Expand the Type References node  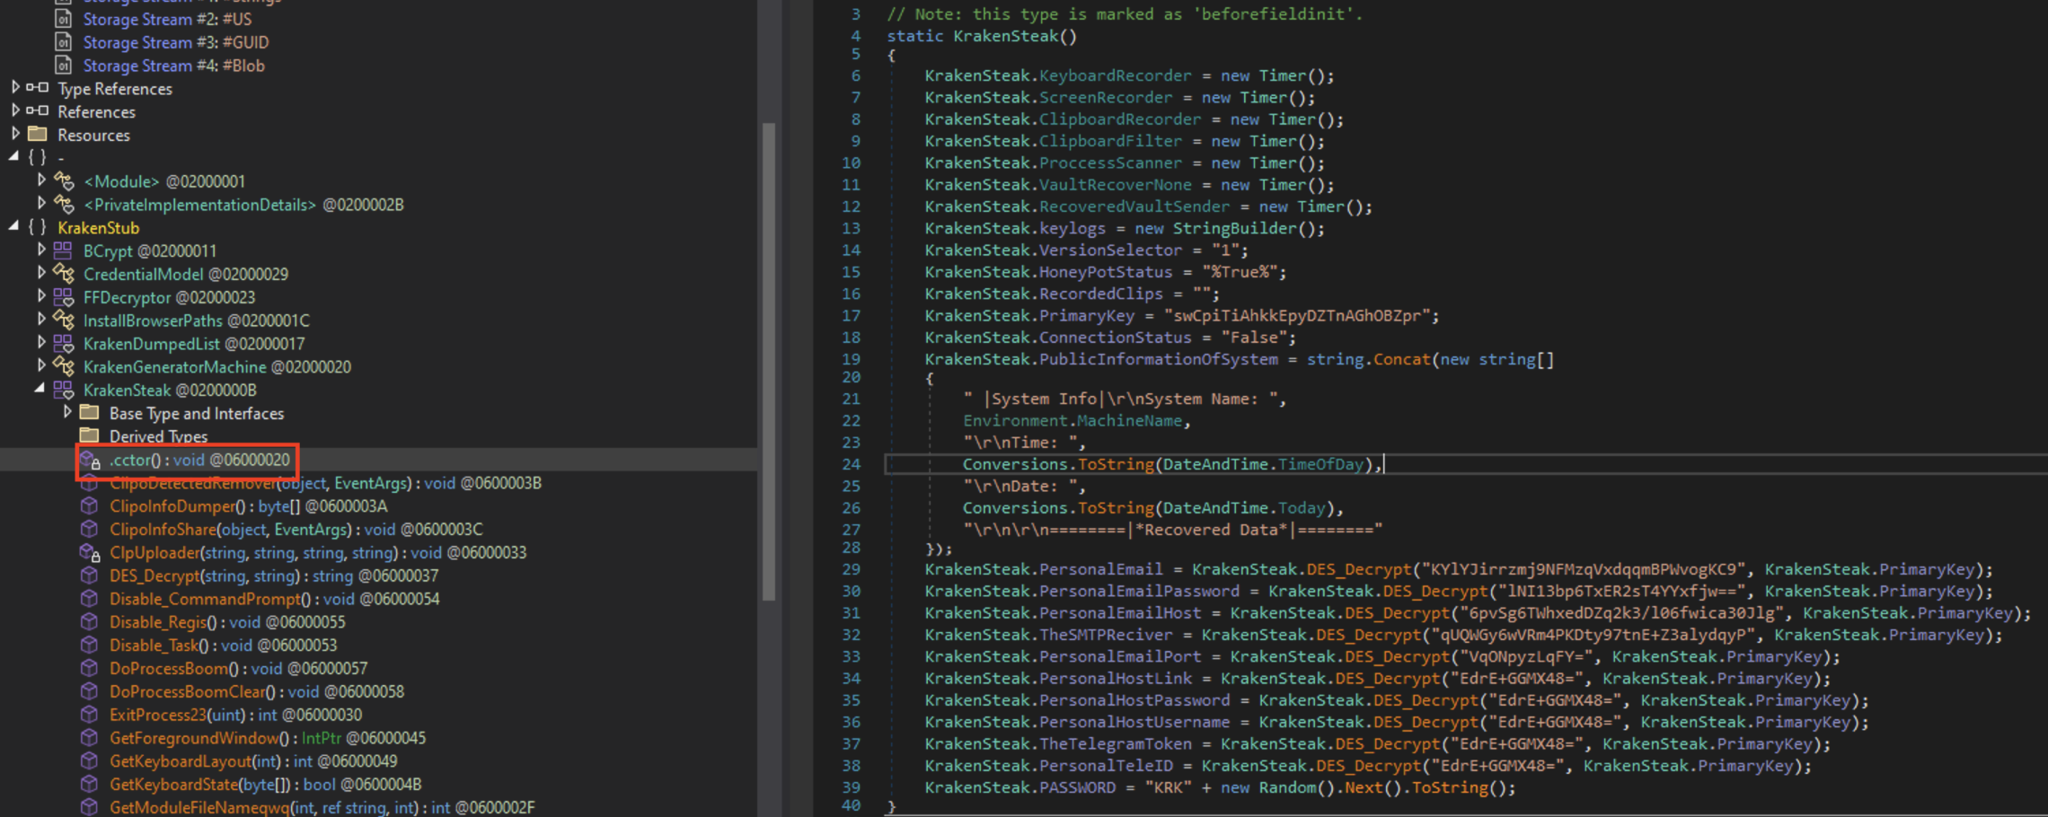(15, 88)
